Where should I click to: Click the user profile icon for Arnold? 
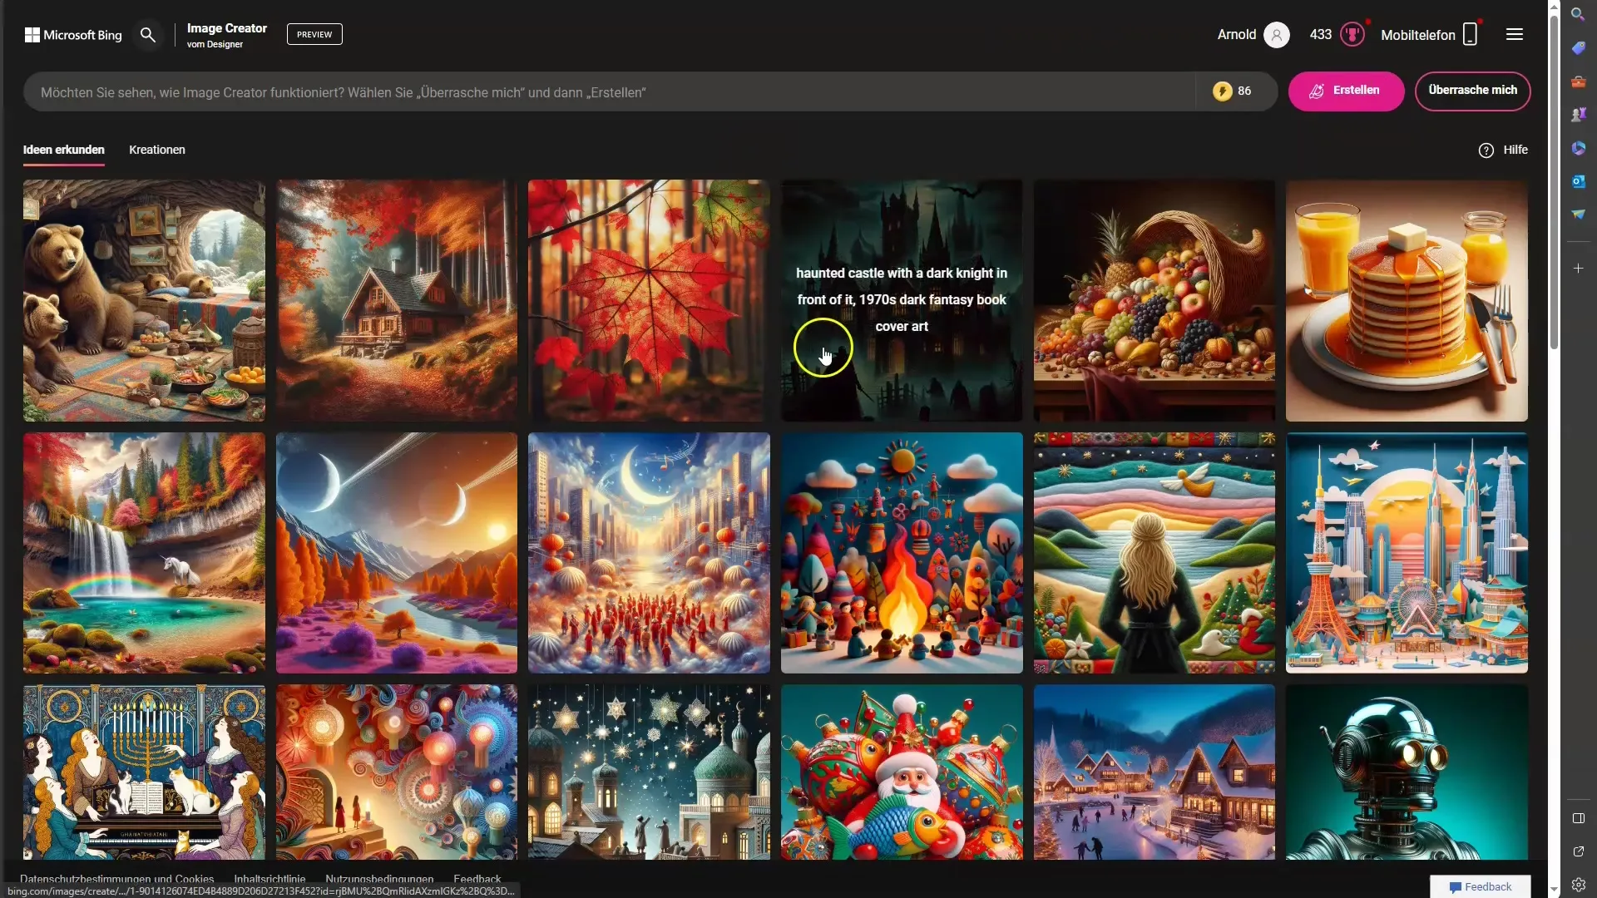point(1274,34)
